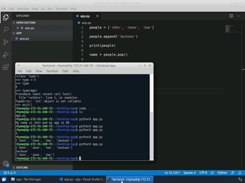The width and height of the screenshot is (245, 183).
Task: Close the terminal window
Action: tap(150, 65)
